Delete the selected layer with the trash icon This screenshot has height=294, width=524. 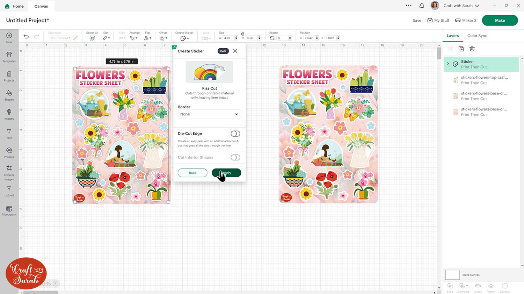click(472, 49)
